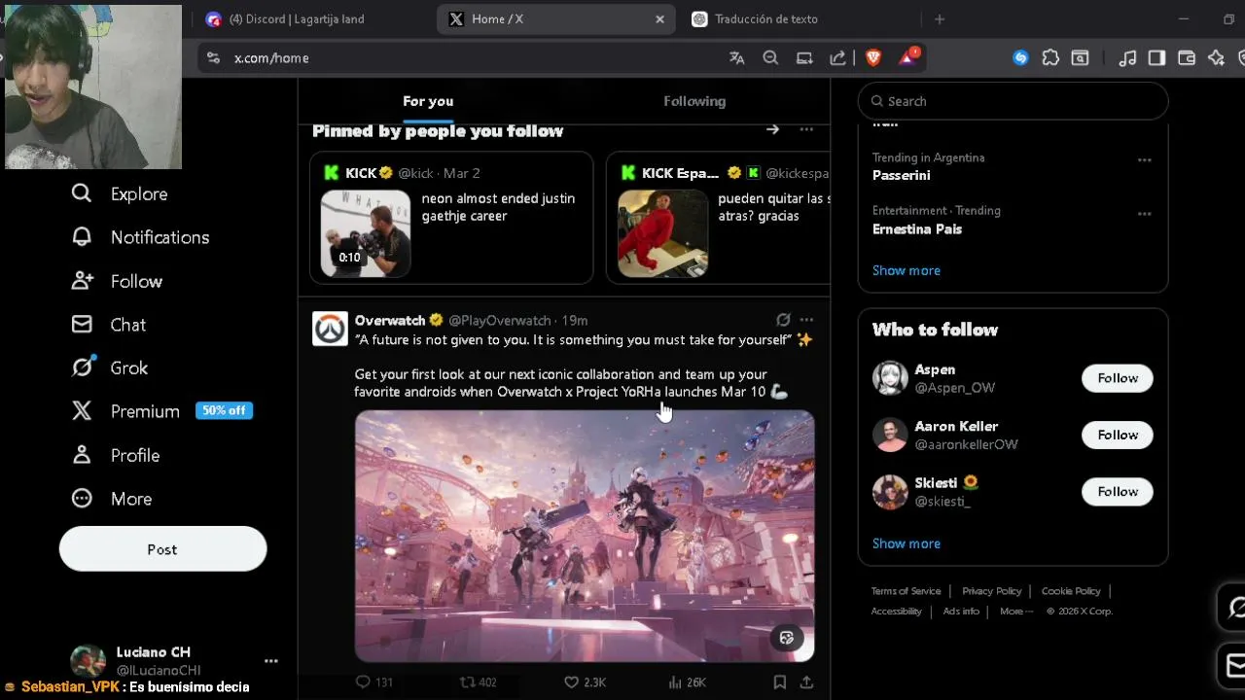Screen dimensions: 1245x700
Task: Open Ads info footer link
Action: [961, 612]
